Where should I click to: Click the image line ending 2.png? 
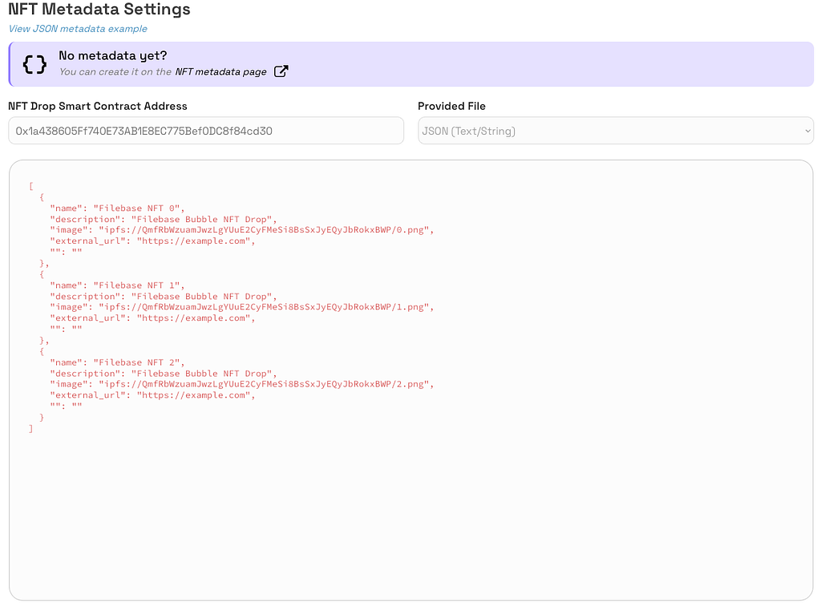pyautogui.click(x=242, y=384)
